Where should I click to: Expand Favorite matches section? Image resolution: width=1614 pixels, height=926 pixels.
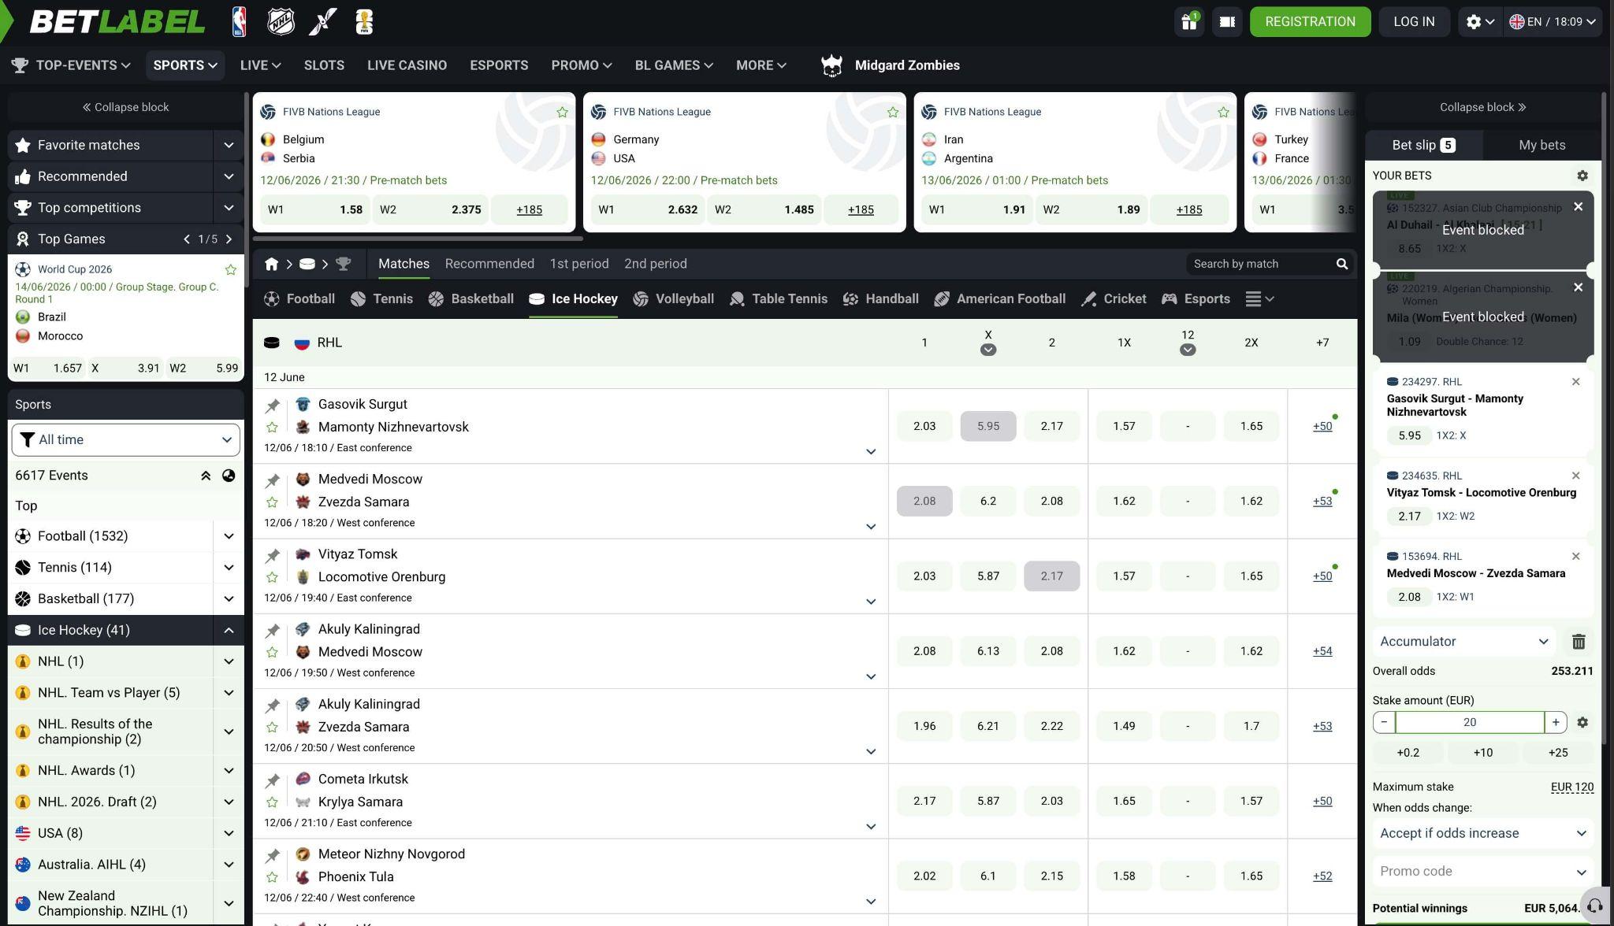coord(229,145)
